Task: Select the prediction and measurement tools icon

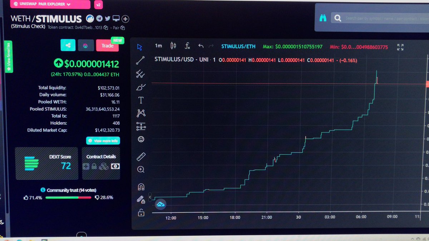Action: click(141, 126)
